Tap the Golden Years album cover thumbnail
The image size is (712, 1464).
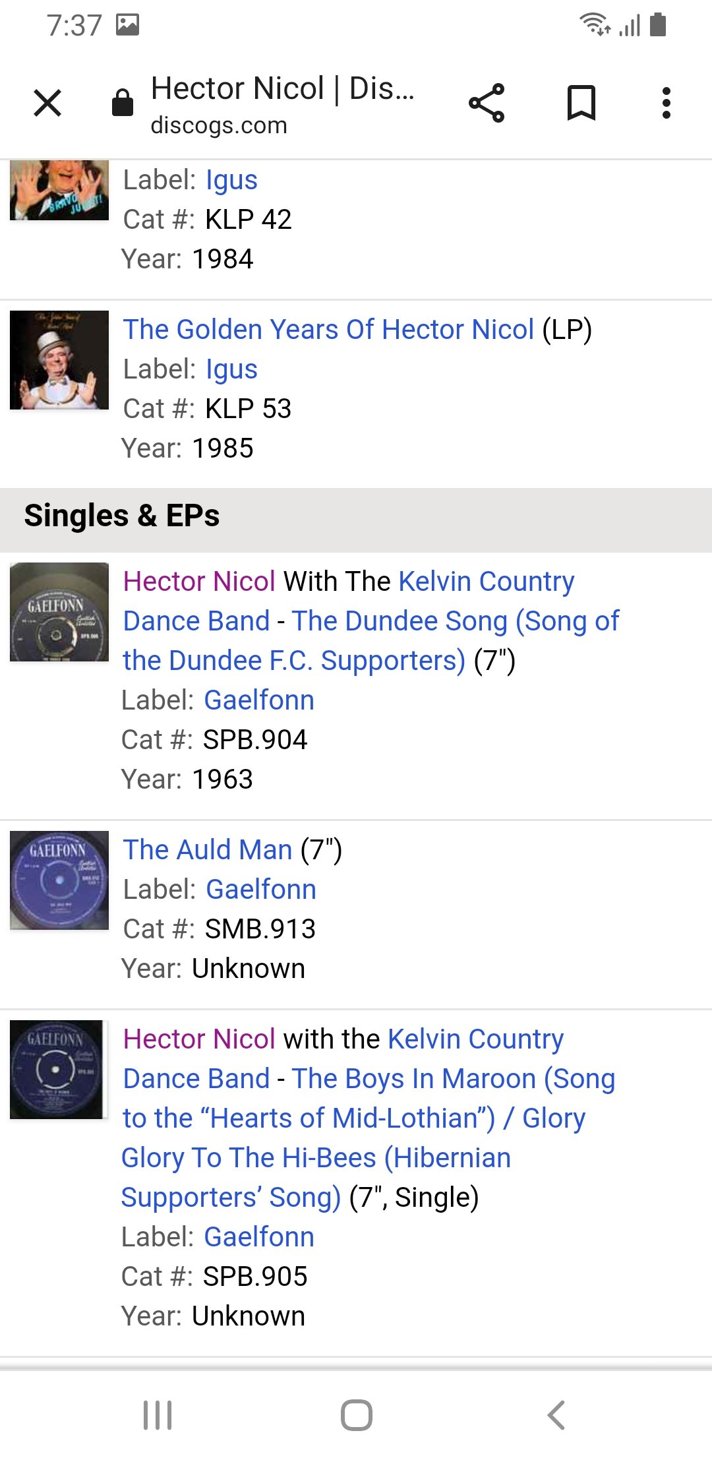(59, 360)
